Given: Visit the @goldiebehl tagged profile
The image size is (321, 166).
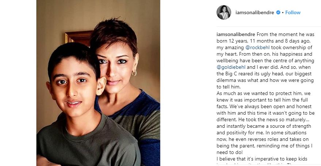Looking at the screenshot, I should click(231, 67).
